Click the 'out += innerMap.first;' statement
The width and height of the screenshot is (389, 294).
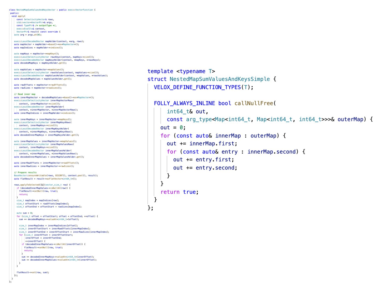[x=202, y=144]
